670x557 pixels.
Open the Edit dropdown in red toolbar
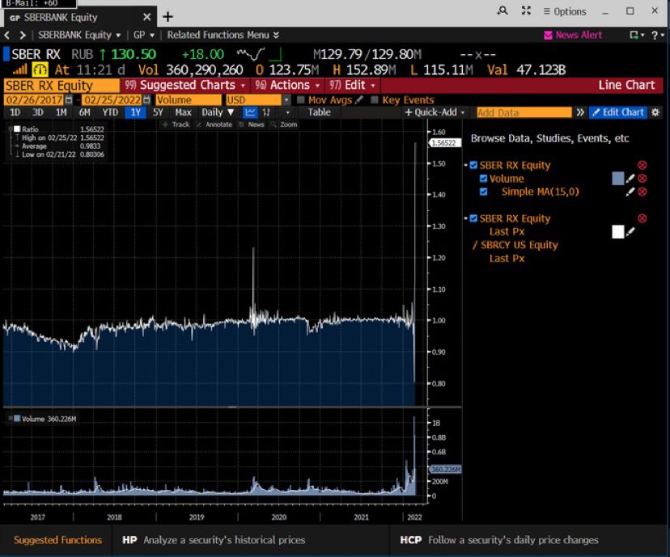click(x=352, y=86)
